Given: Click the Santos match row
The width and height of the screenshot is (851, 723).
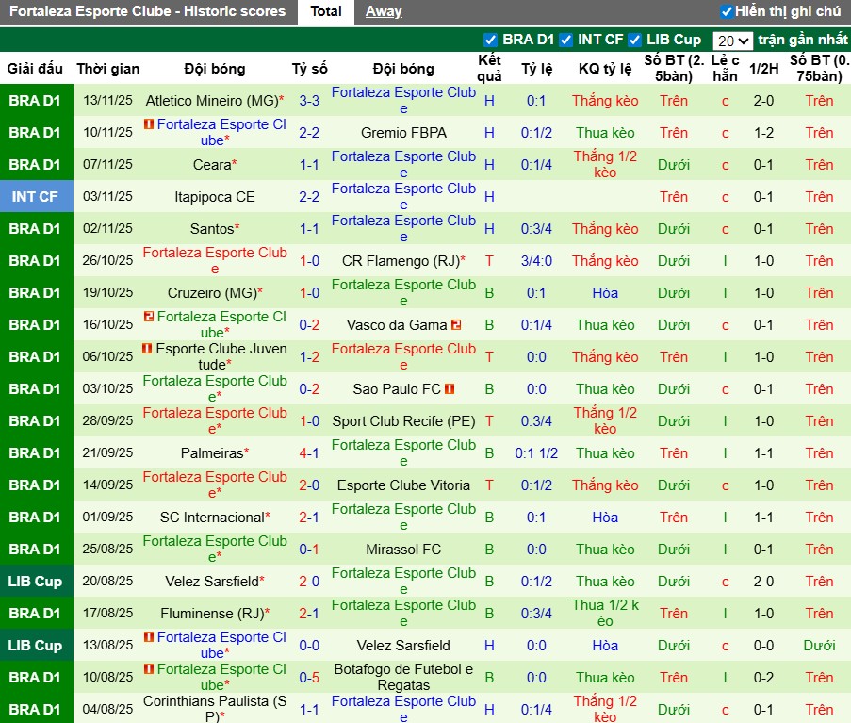Looking at the screenshot, I should [x=214, y=228].
